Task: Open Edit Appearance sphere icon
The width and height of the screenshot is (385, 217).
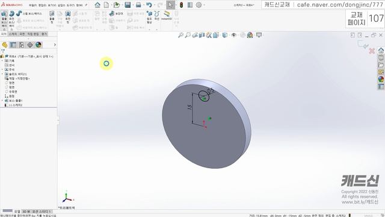Action: point(242,35)
